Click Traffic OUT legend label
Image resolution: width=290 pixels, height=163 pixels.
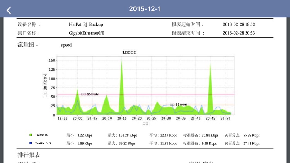coord(43,143)
